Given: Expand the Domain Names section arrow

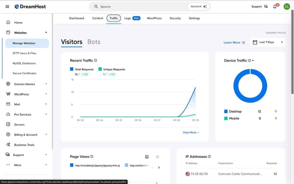Looking at the screenshot, I should tap(46, 84).
